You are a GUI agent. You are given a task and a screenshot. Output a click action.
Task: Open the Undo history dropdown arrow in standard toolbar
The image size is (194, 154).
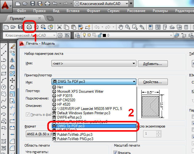103,27
